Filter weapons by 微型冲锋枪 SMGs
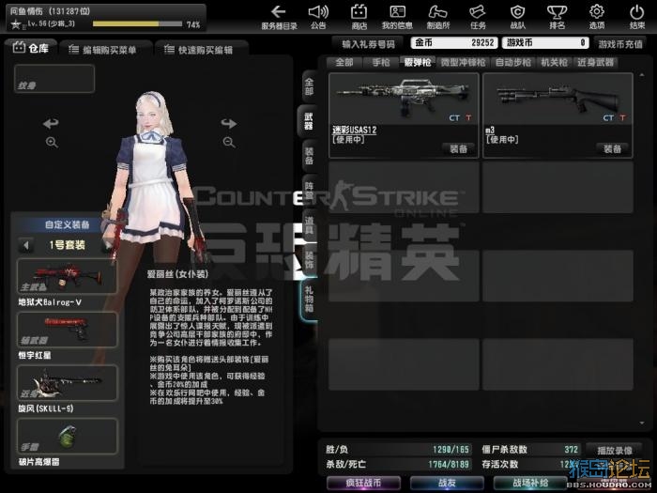 (463, 63)
